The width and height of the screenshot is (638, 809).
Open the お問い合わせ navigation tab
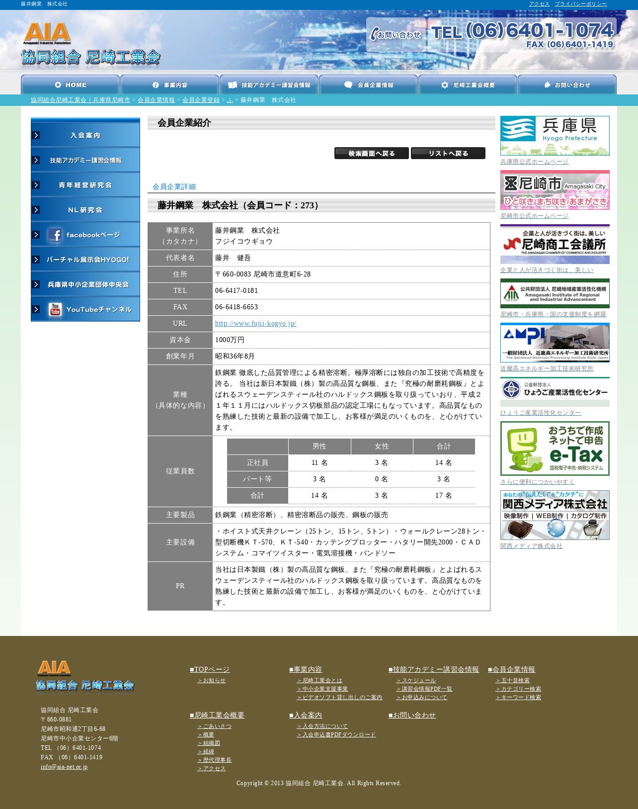[567, 85]
